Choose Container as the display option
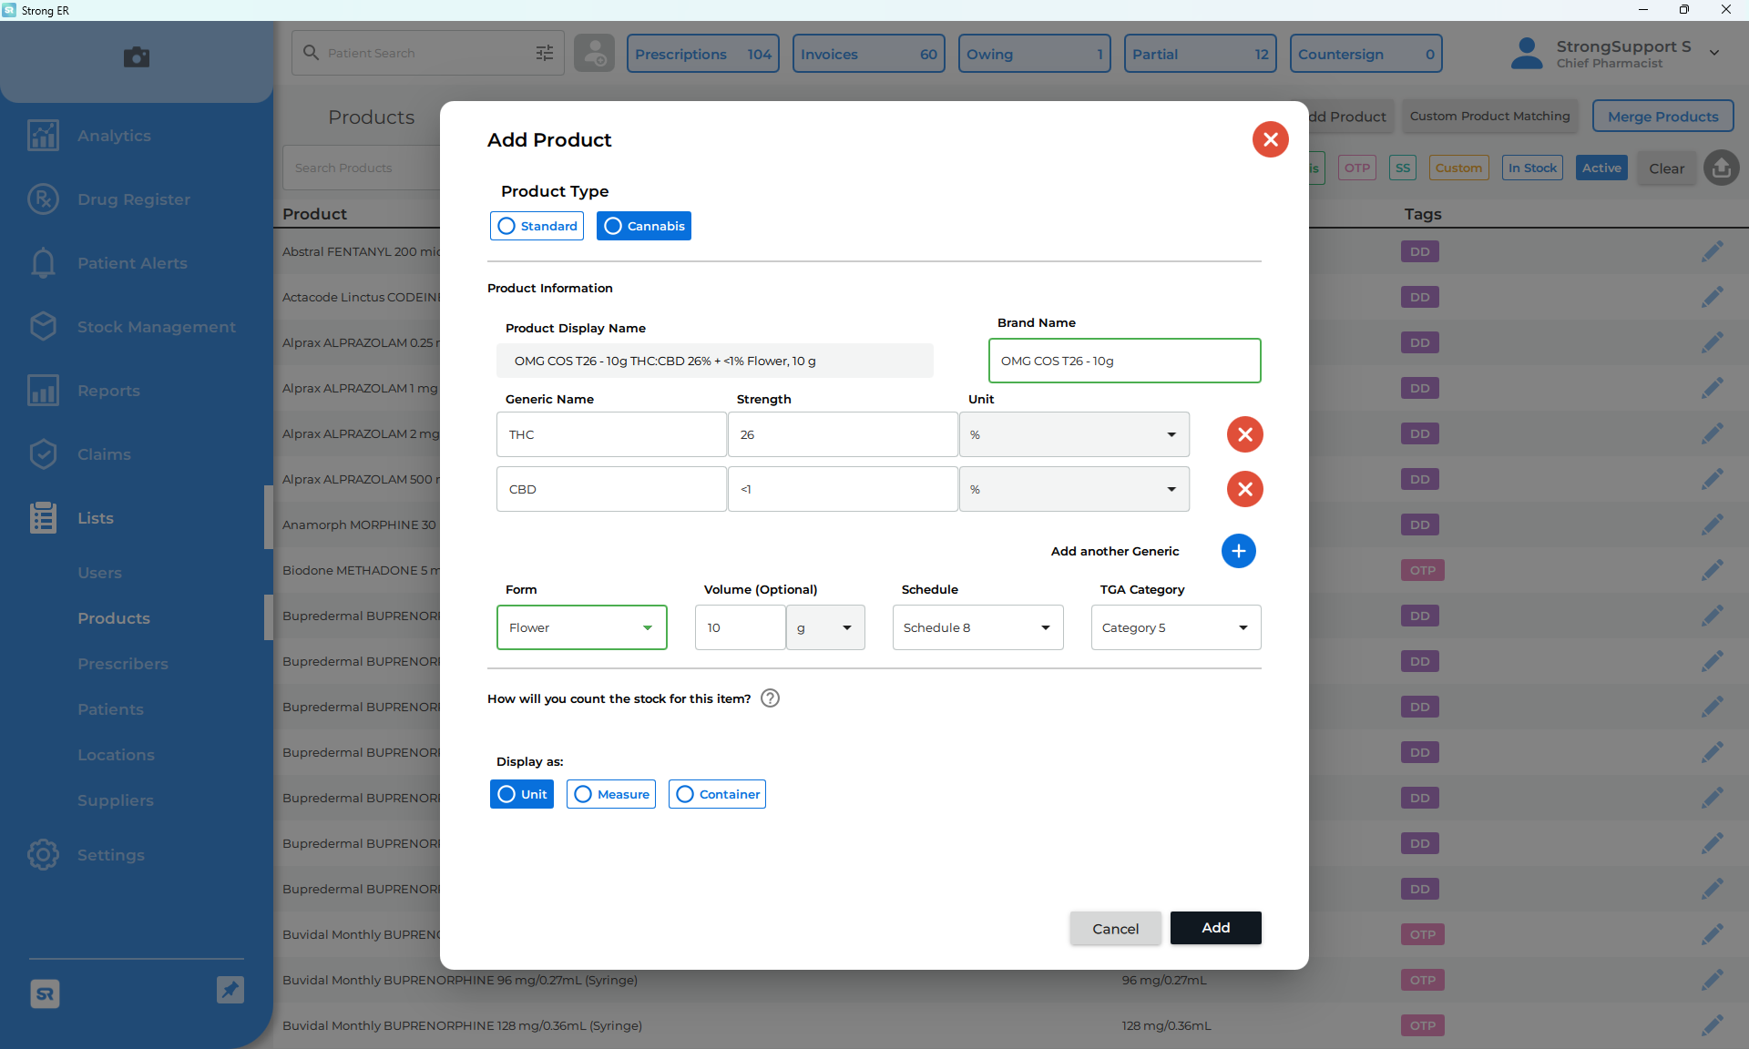 (717, 794)
